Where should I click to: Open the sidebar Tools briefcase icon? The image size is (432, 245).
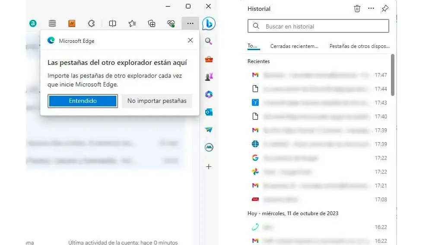[x=209, y=59]
